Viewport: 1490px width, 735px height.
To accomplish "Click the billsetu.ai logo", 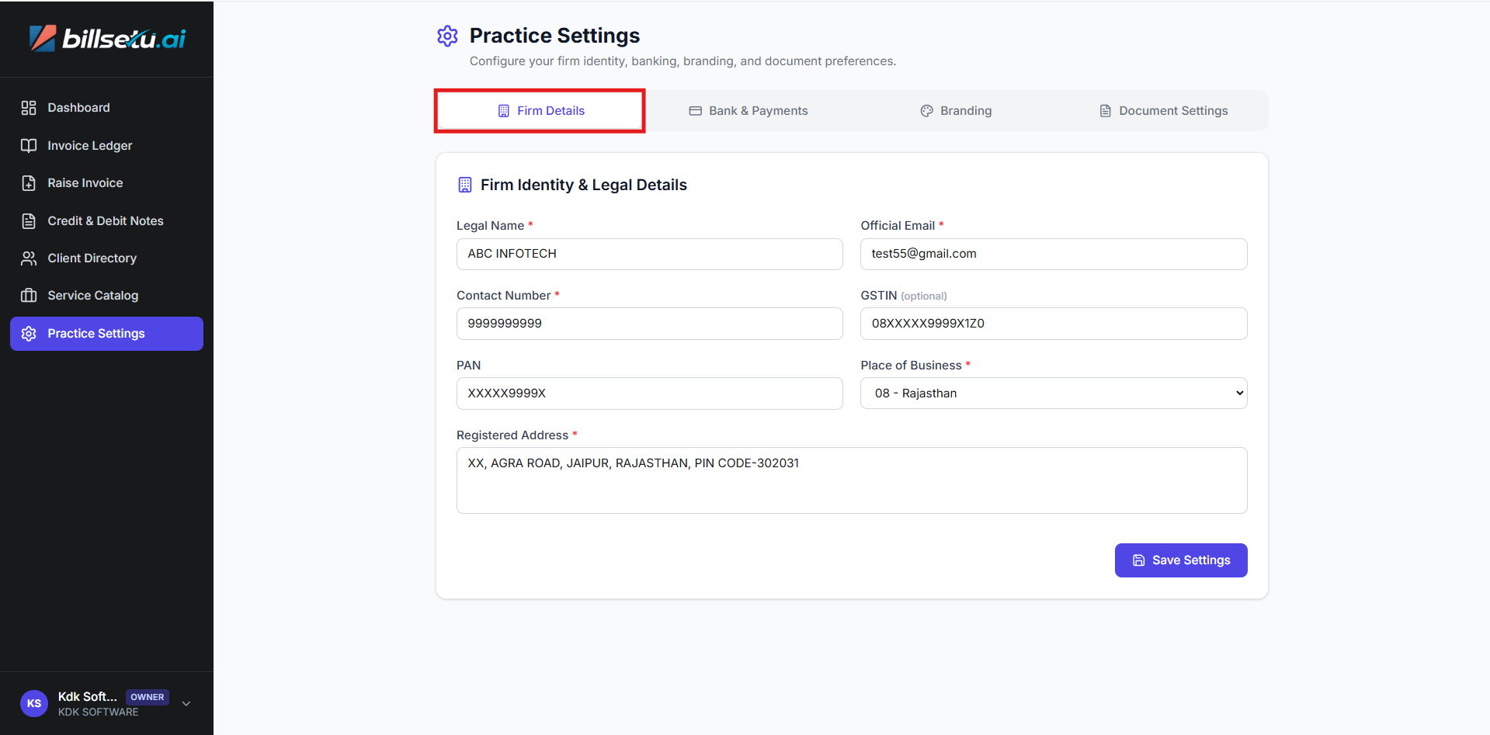I will (107, 38).
